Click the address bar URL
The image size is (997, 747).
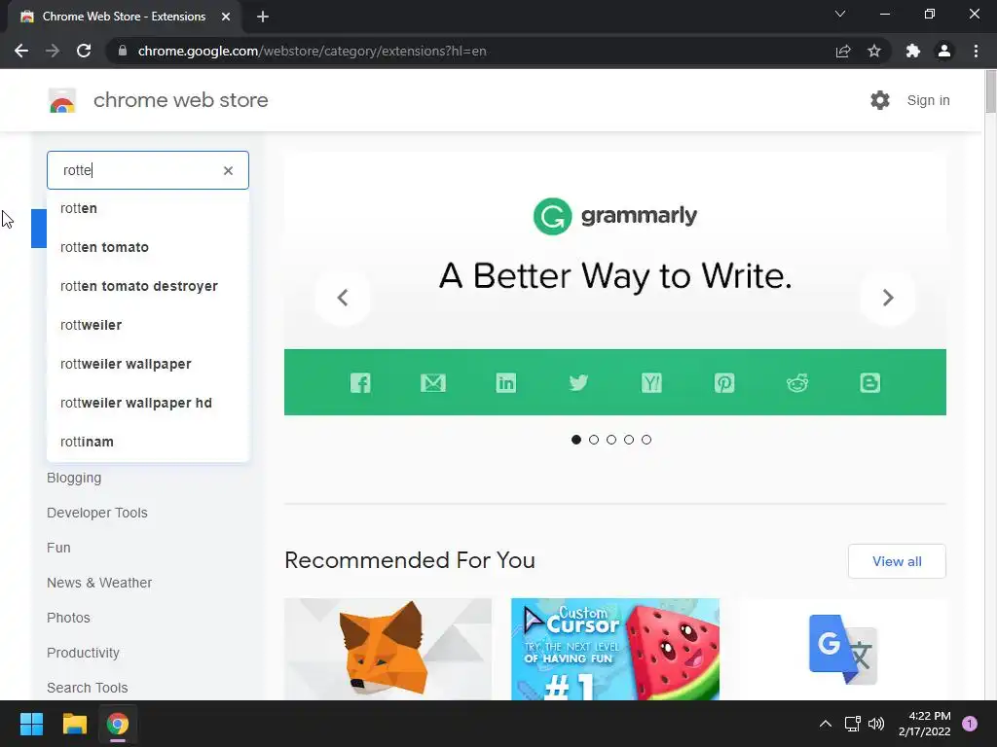(312, 51)
